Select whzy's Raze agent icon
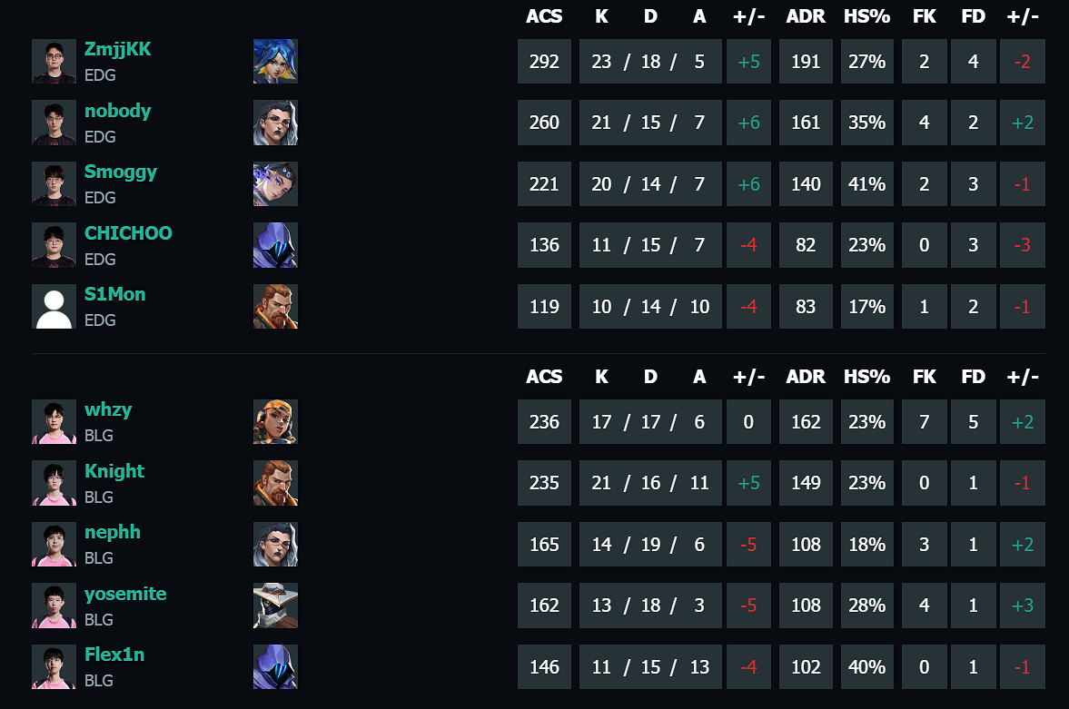Viewport: 1069px width, 709px height. click(275, 421)
